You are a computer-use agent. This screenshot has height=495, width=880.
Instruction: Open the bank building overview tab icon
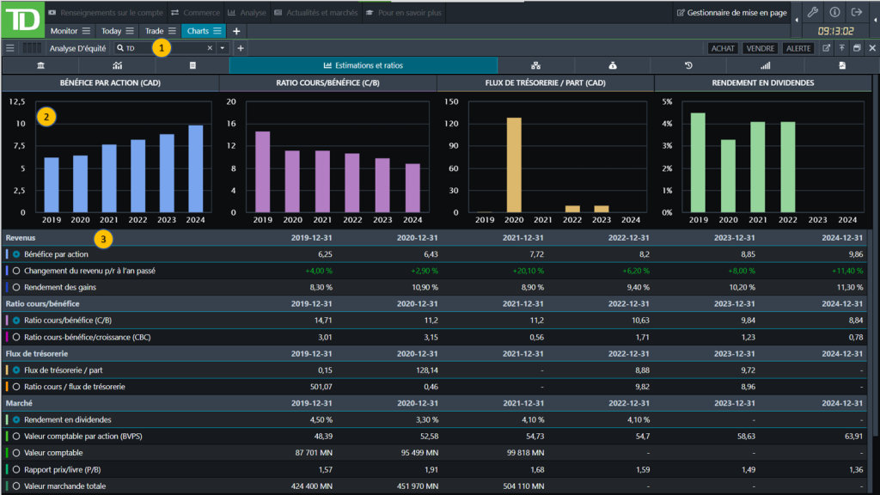[41, 65]
